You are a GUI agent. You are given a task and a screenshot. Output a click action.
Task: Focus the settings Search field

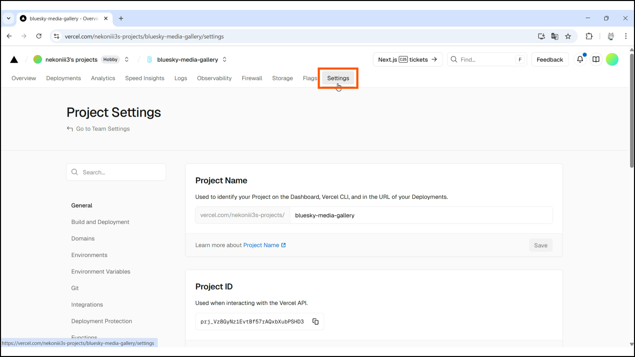116,172
